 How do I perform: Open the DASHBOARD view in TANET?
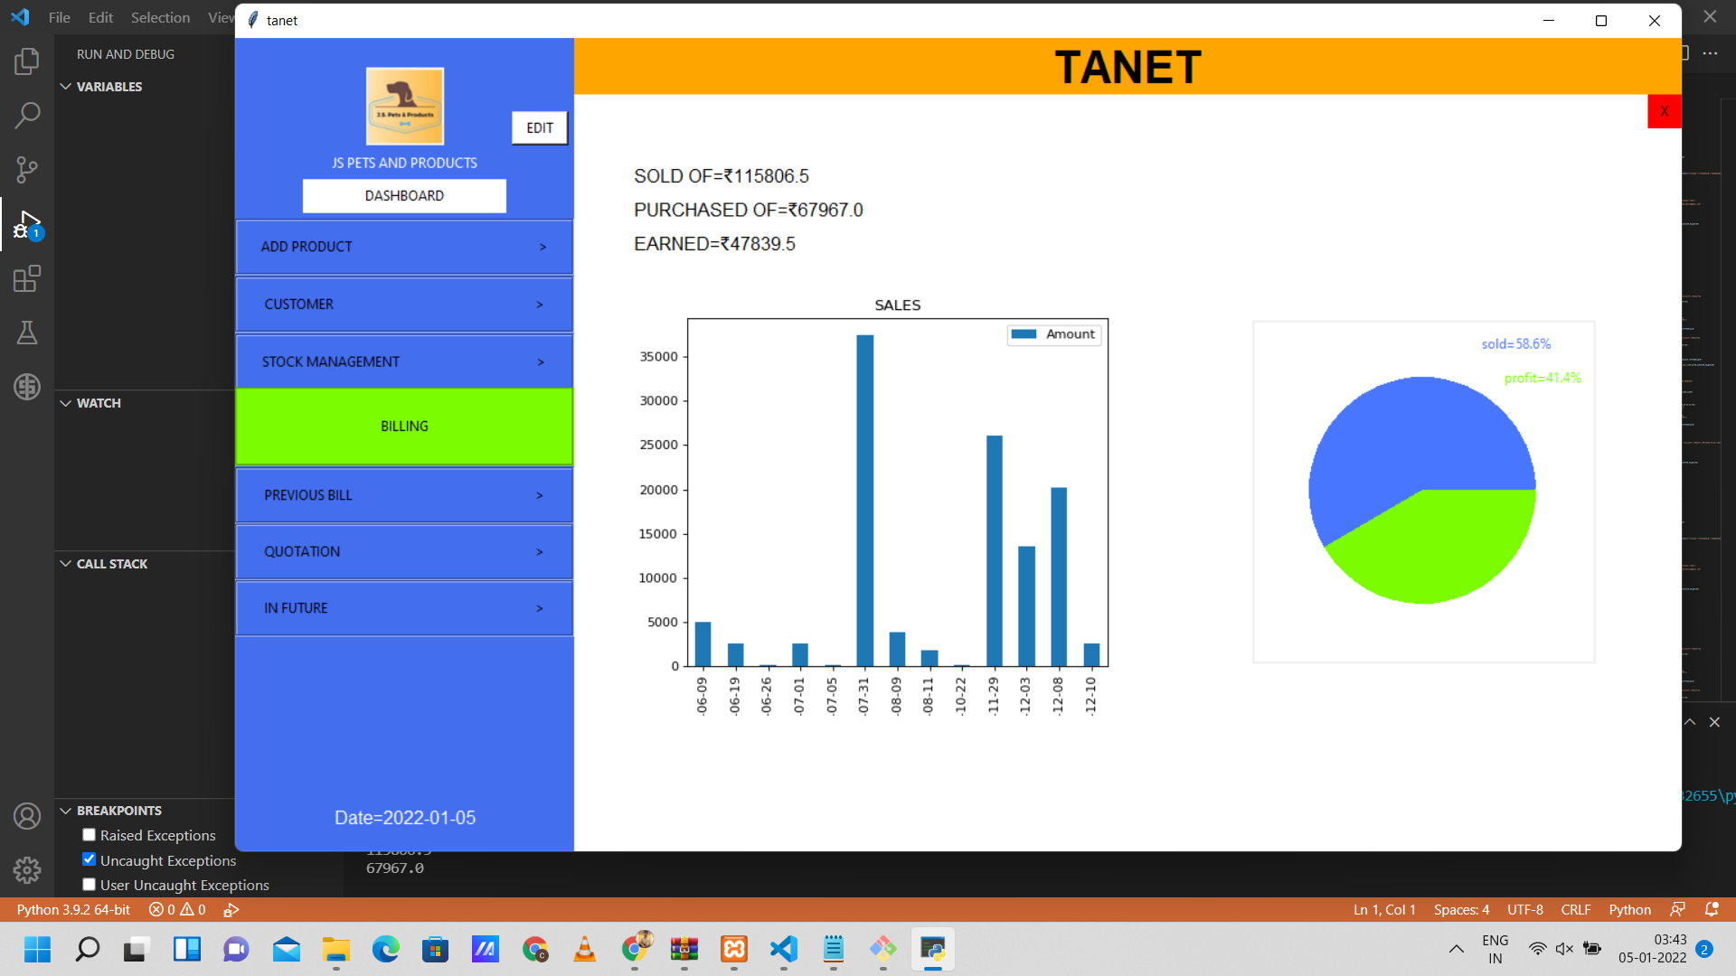click(x=403, y=195)
